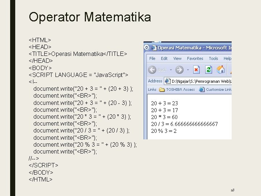Click the Address field path text
Screen dimensions: 261x196
pyautogui.click(x=202, y=81)
